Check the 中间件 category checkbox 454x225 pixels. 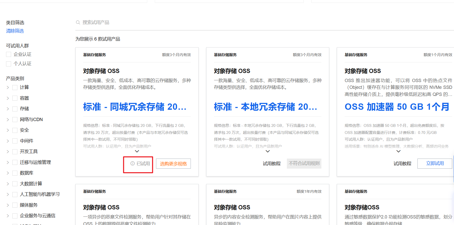[15, 141]
